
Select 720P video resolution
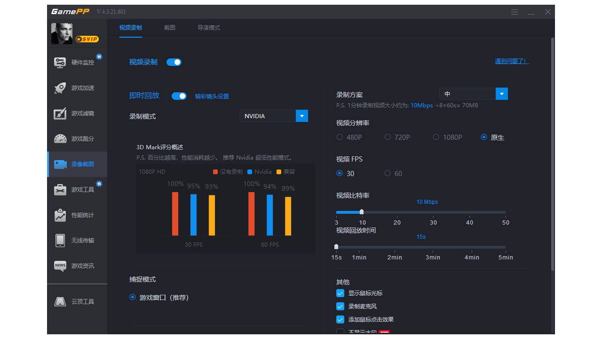388,137
